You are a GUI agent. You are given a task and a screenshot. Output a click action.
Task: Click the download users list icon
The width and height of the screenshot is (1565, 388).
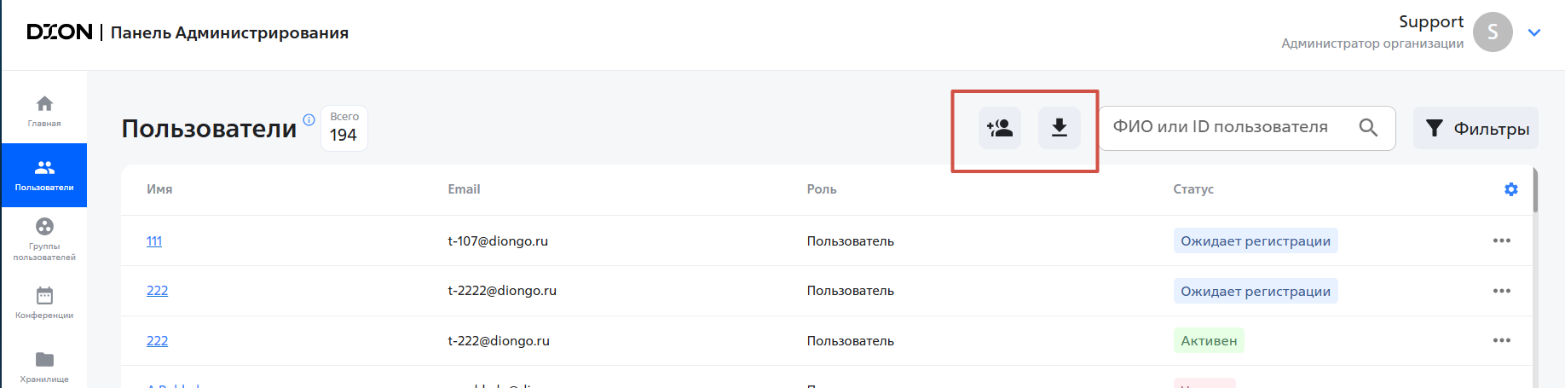(1059, 128)
